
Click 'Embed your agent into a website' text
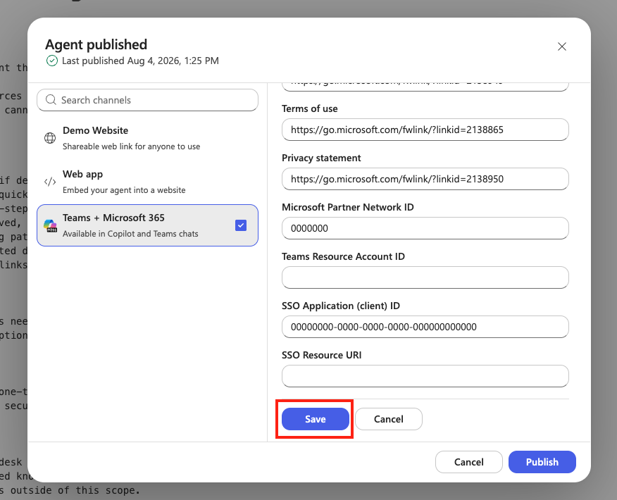point(124,190)
